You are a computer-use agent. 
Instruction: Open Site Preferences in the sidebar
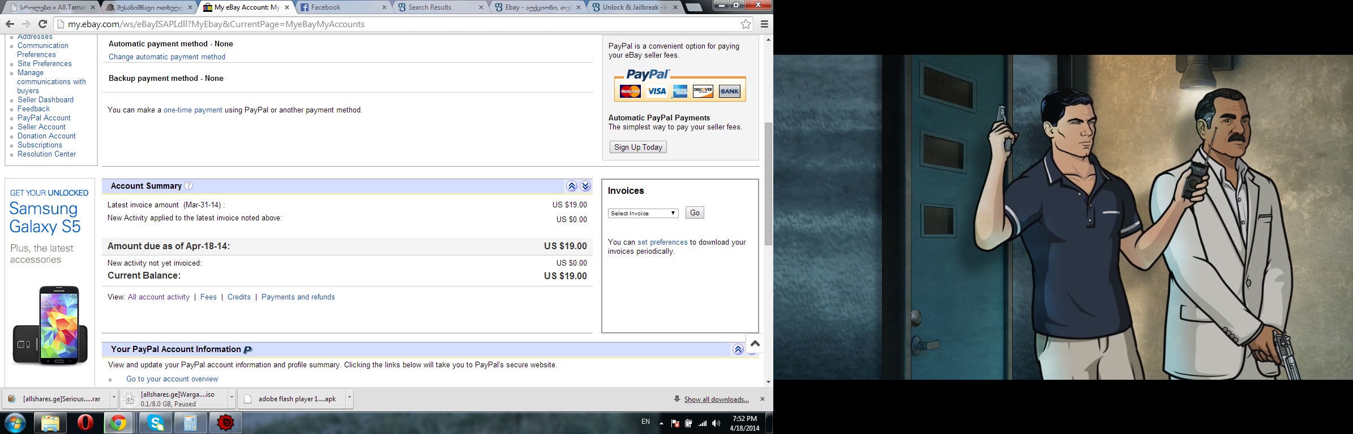(45, 63)
